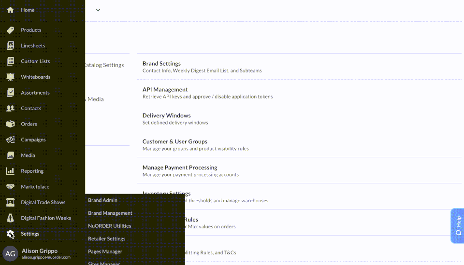Click 'Manage your groups and product visibility rules'
464x265 pixels.
click(196, 149)
